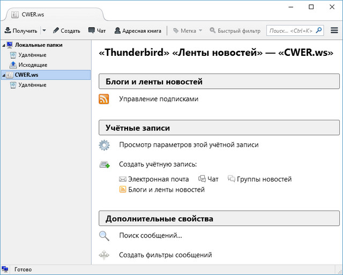
Task: Click the search magnifier in the search box
Action: pyautogui.click(x=319, y=31)
